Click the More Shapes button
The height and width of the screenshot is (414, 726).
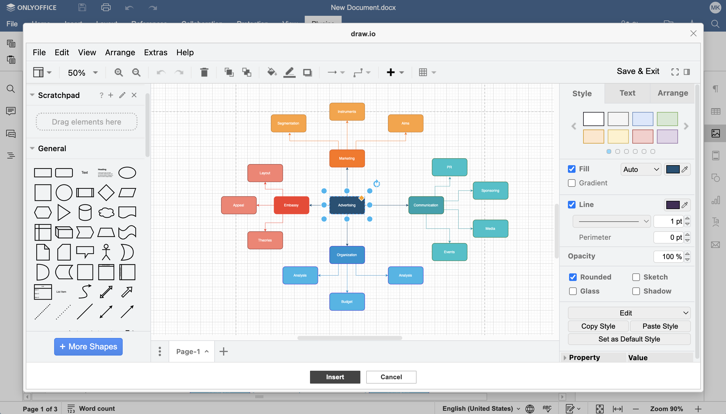pyautogui.click(x=88, y=347)
